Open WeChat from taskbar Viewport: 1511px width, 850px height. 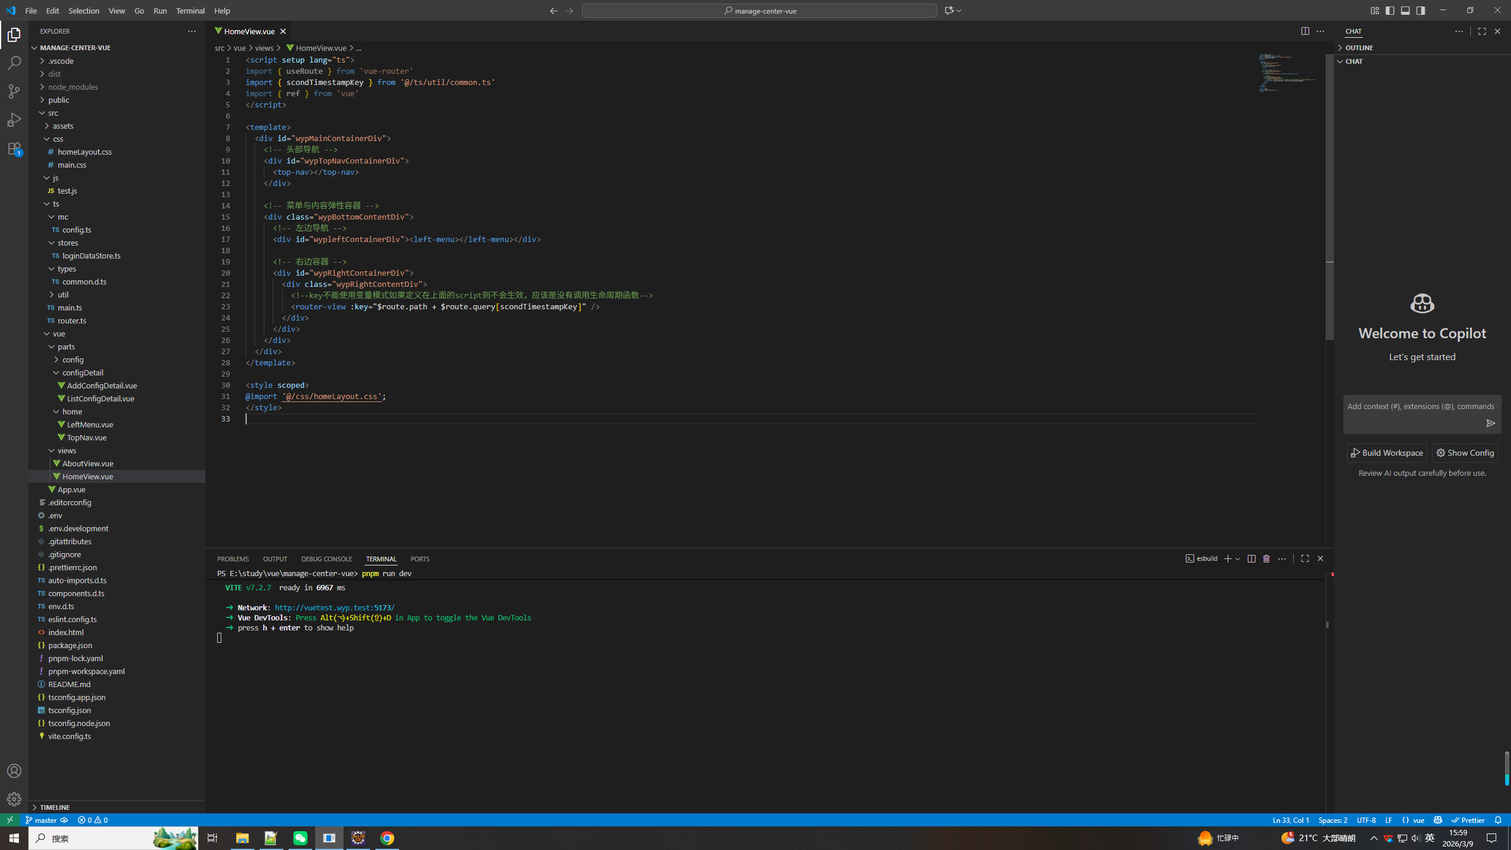pyautogui.click(x=300, y=838)
